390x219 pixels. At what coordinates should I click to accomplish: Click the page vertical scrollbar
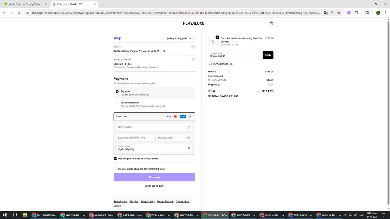tap(388, 113)
